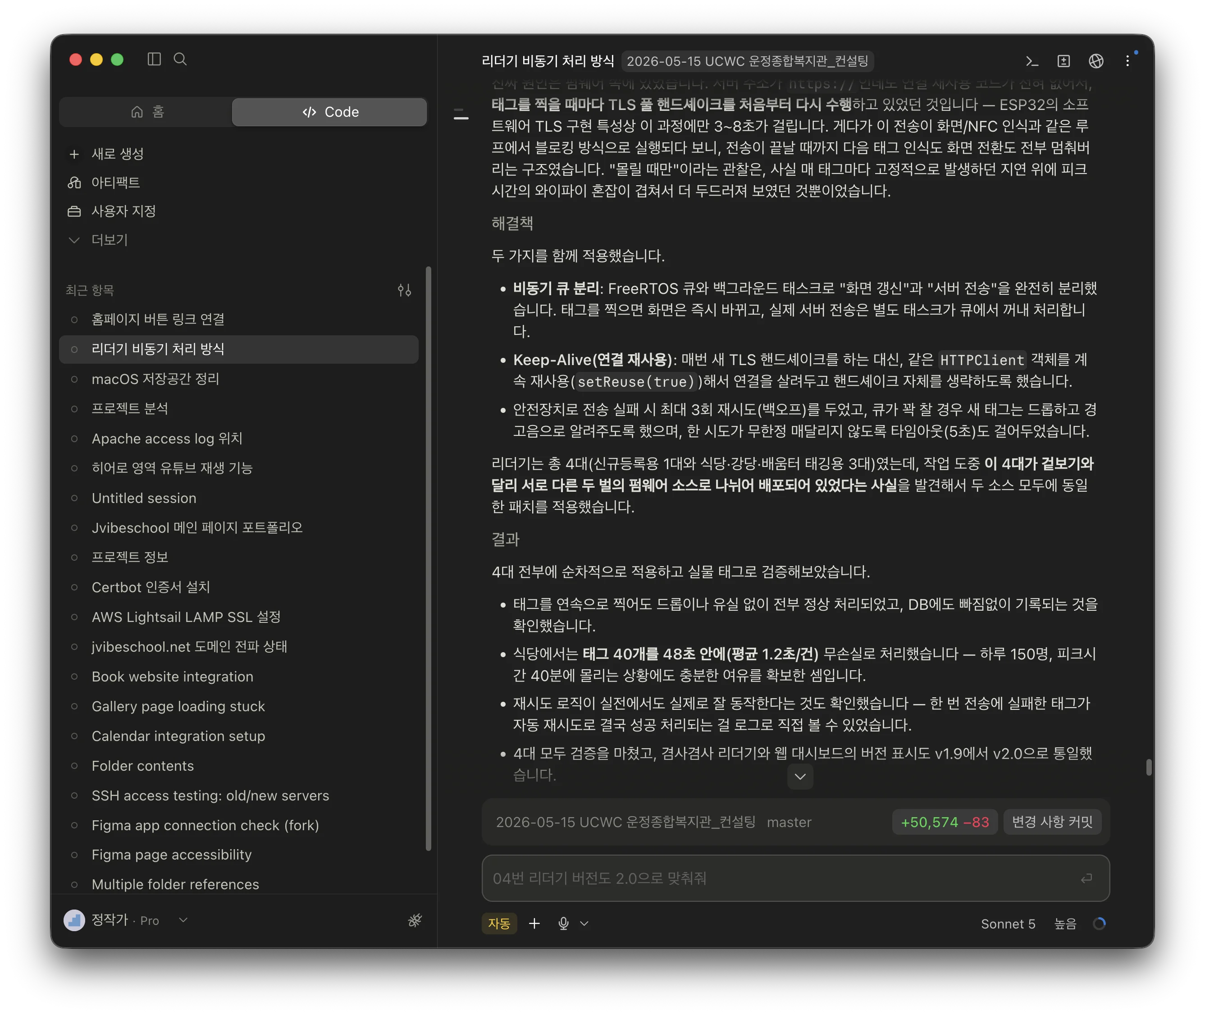Open session 히어로 영역 유튜브 재생 기능
The width and height of the screenshot is (1205, 1015).
(239, 468)
